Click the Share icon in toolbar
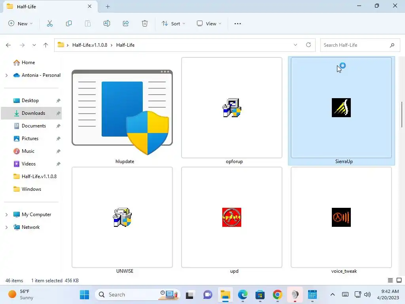 coord(126,23)
